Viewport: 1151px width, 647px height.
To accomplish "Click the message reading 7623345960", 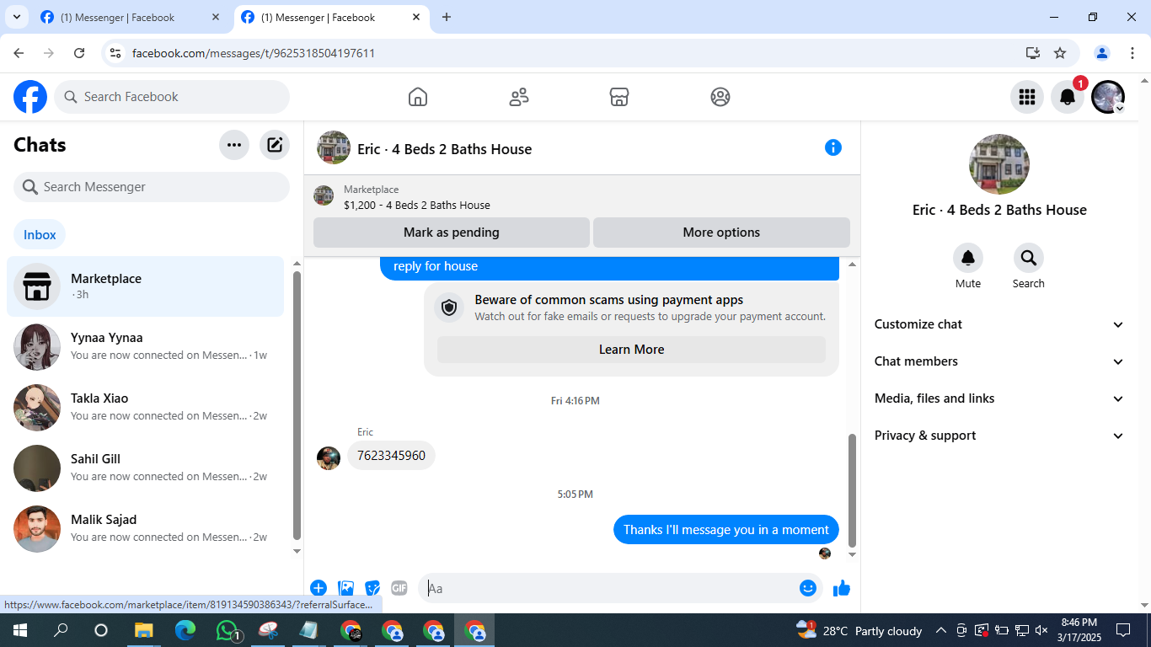I will coord(391,456).
